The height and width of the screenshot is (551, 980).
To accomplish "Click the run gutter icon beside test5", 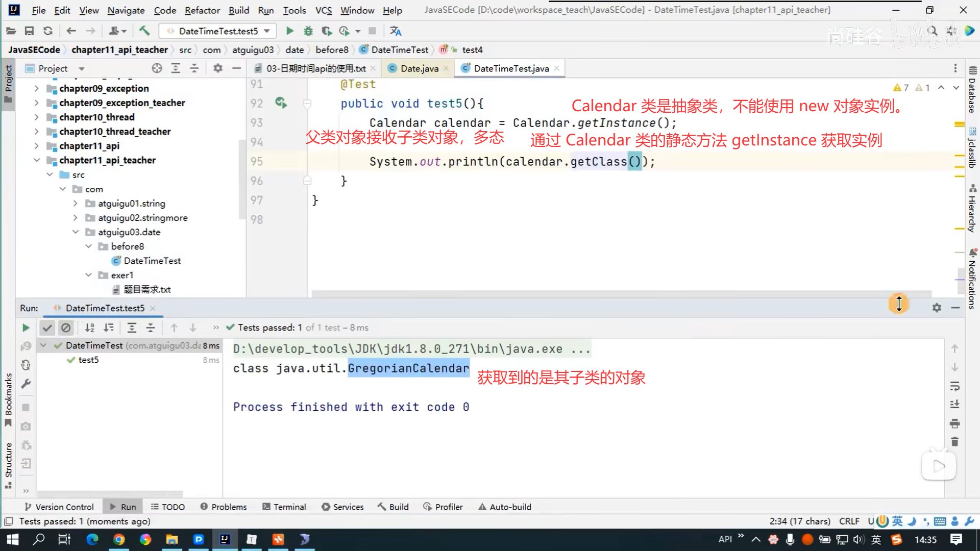I will [281, 103].
